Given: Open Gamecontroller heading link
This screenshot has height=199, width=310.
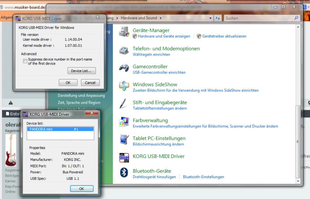Looking at the screenshot, I should click(150, 66).
